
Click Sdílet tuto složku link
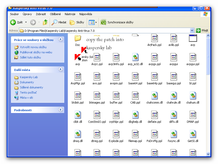[30, 57]
